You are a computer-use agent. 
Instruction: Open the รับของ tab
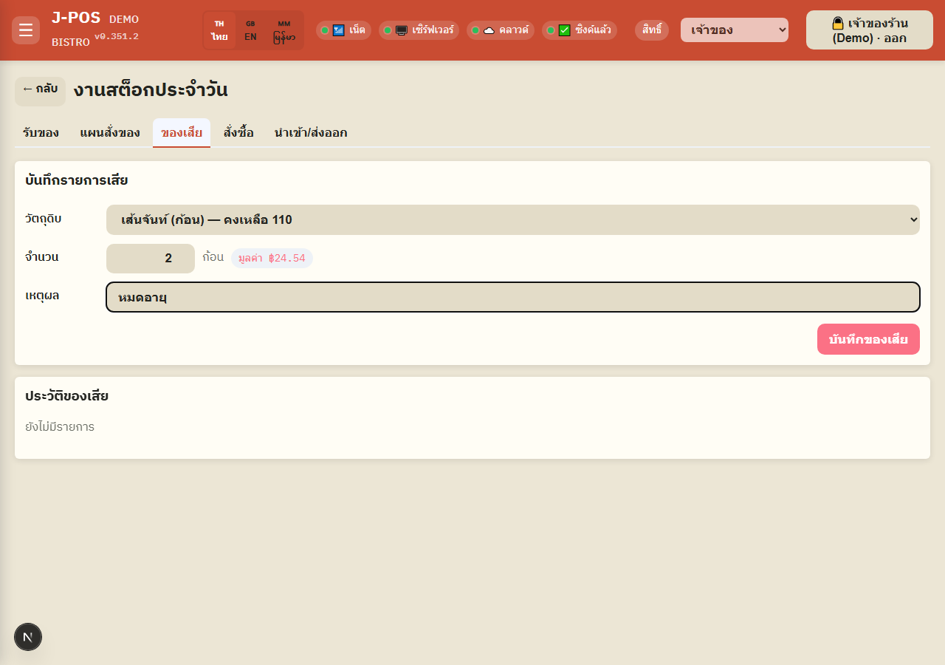click(41, 133)
